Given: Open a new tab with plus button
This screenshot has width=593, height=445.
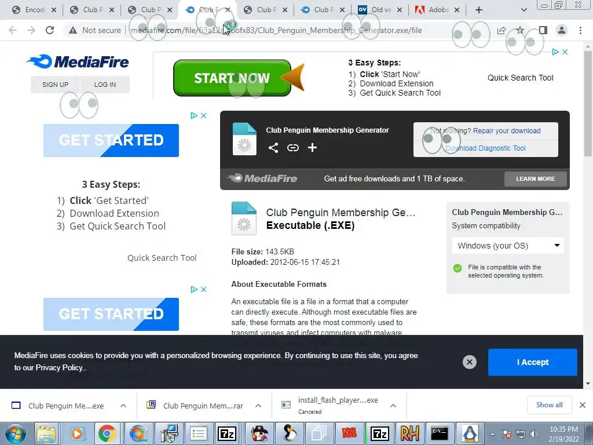Looking at the screenshot, I should [479, 10].
